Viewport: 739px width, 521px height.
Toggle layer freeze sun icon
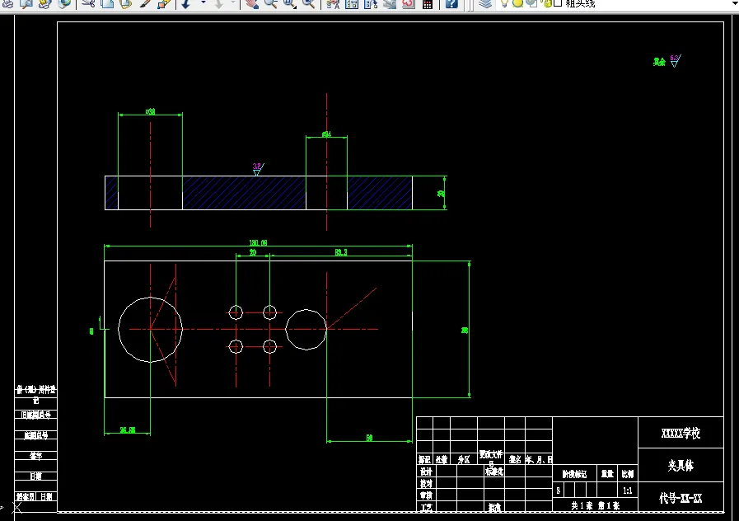[x=517, y=3]
